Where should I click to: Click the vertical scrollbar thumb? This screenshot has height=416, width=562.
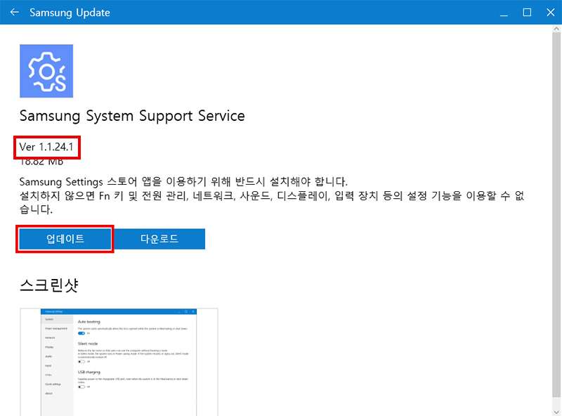[x=556, y=215]
